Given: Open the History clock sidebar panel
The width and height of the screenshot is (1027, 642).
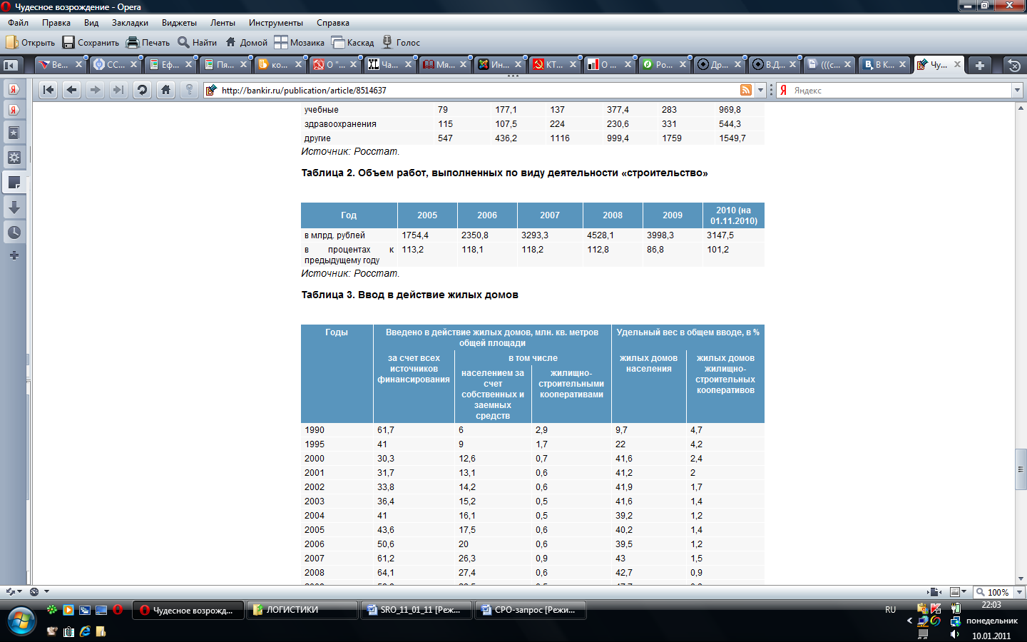Looking at the screenshot, I should click(14, 233).
